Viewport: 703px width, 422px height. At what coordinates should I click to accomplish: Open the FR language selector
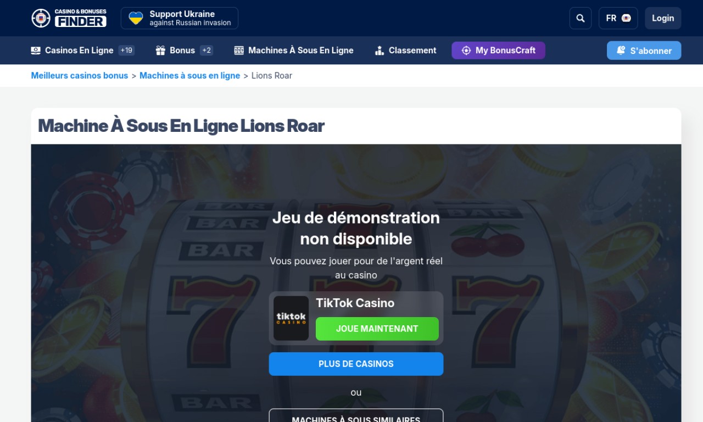click(x=618, y=18)
